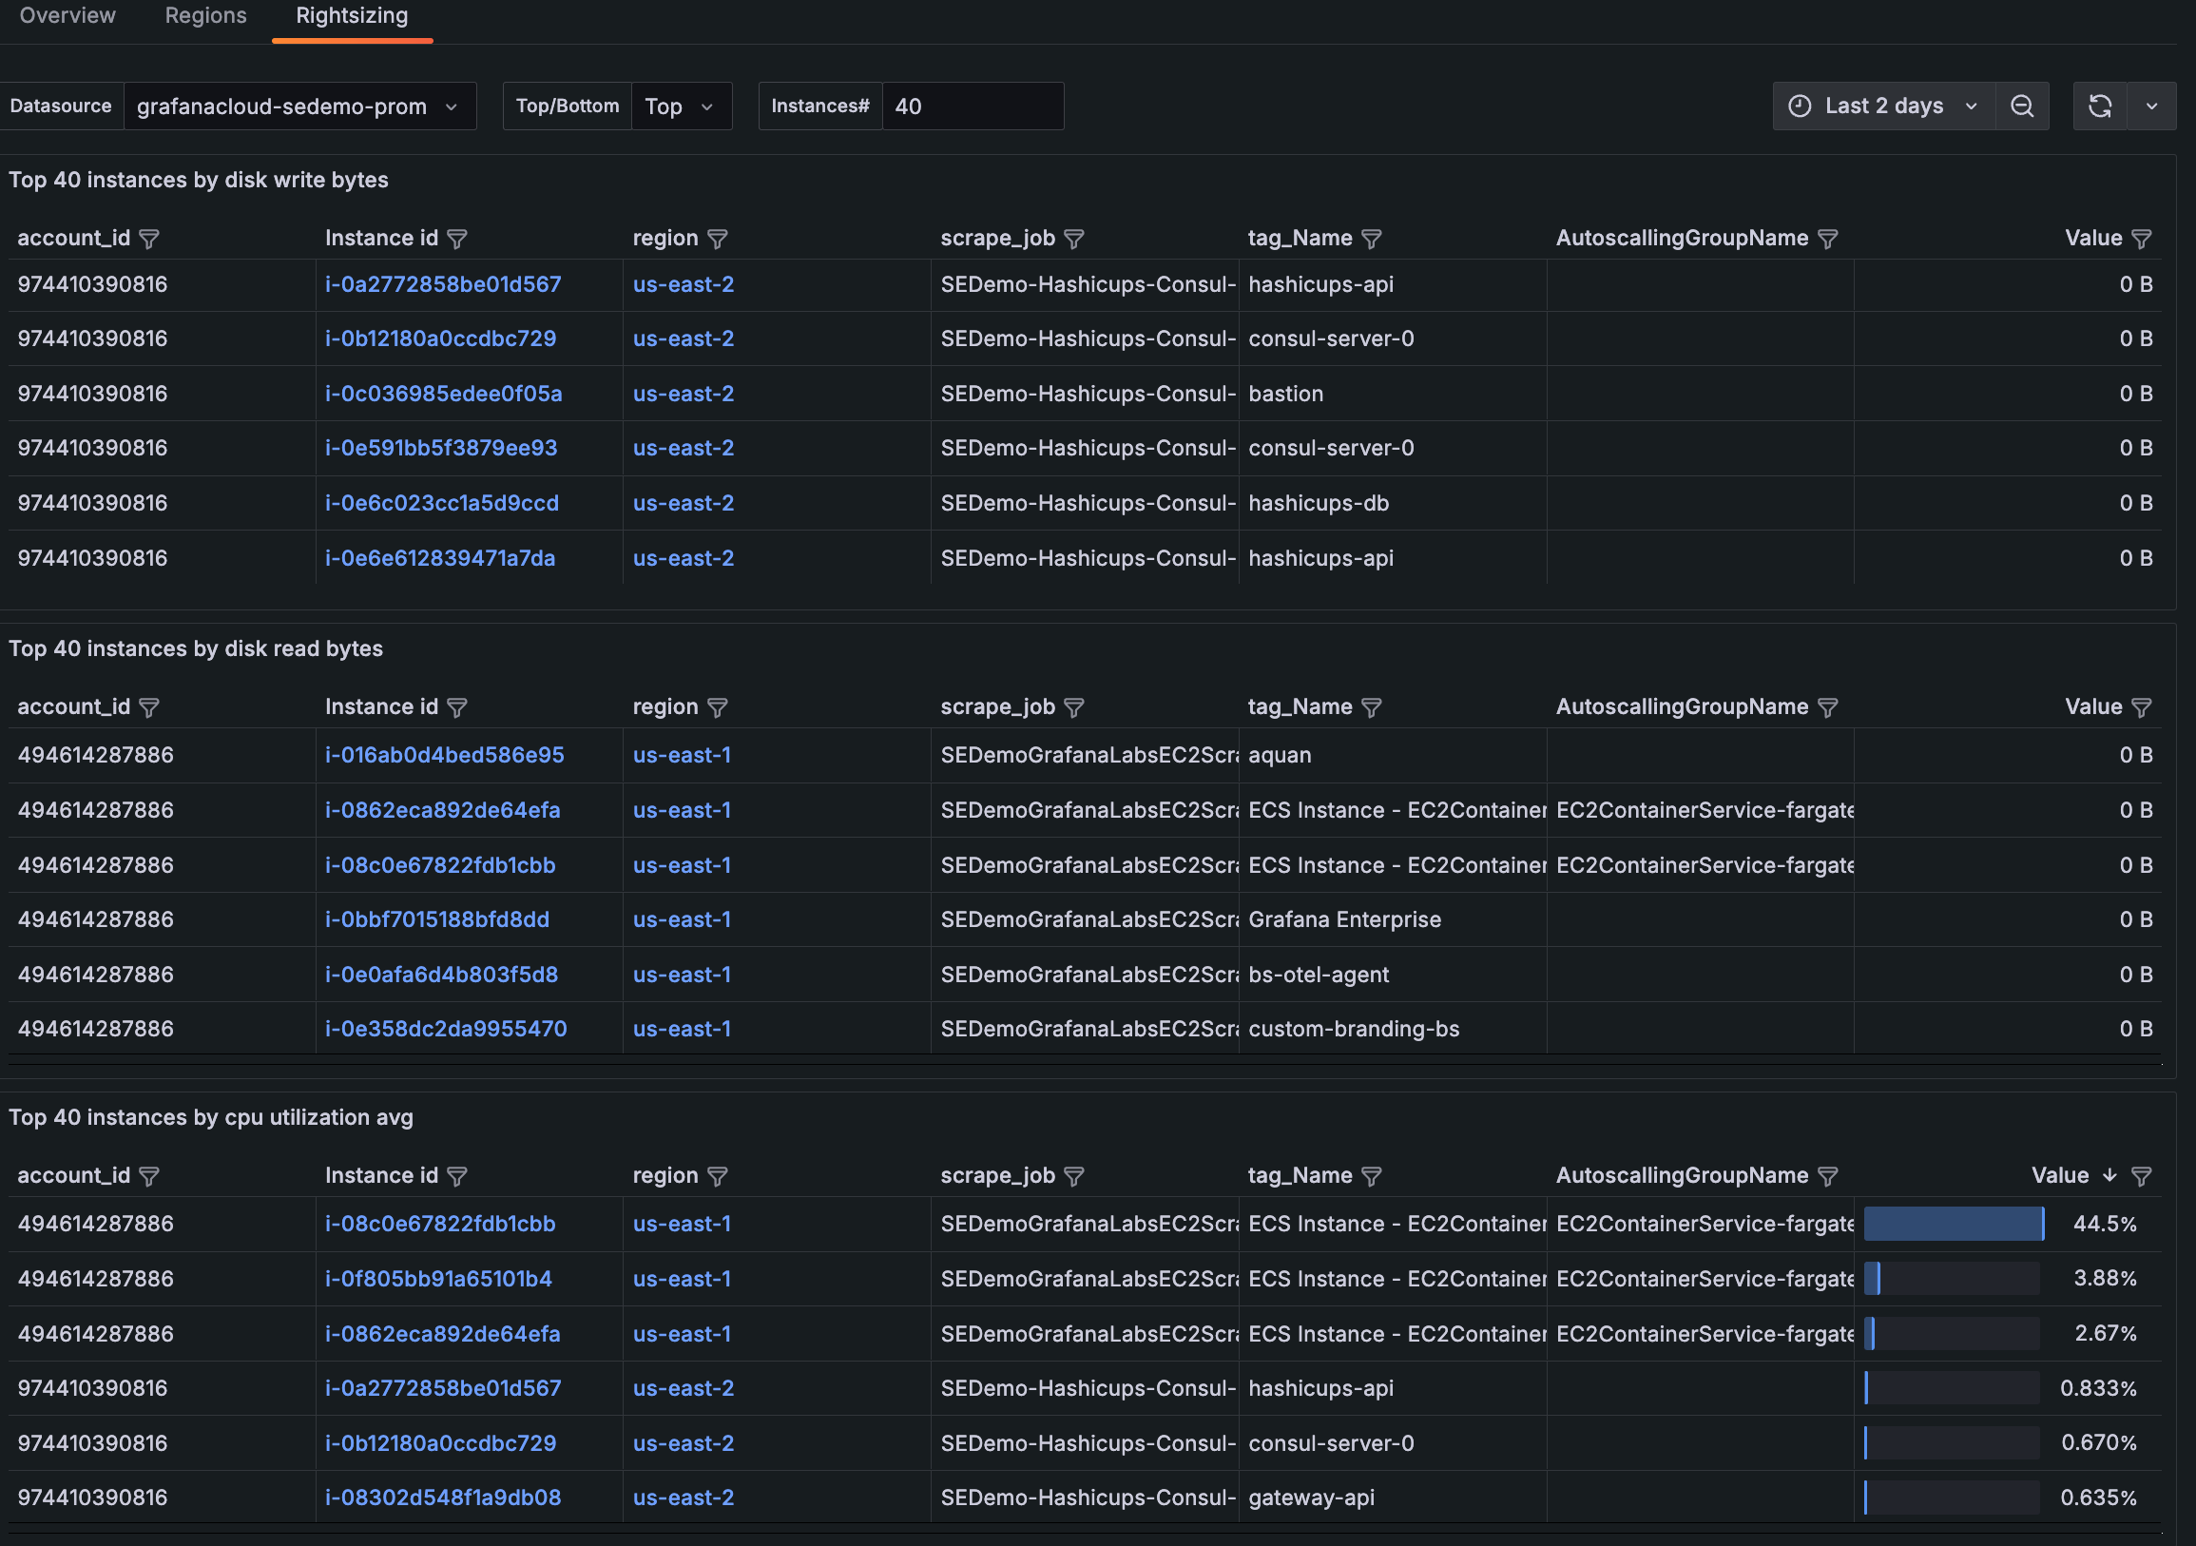Expand the refresh interval dropdown arrow
The image size is (2196, 1546).
(2152, 106)
